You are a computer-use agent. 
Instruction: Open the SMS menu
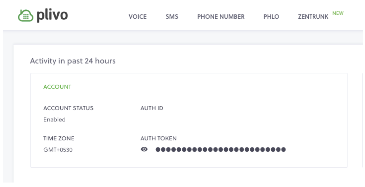pyautogui.click(x=172, y=17)
